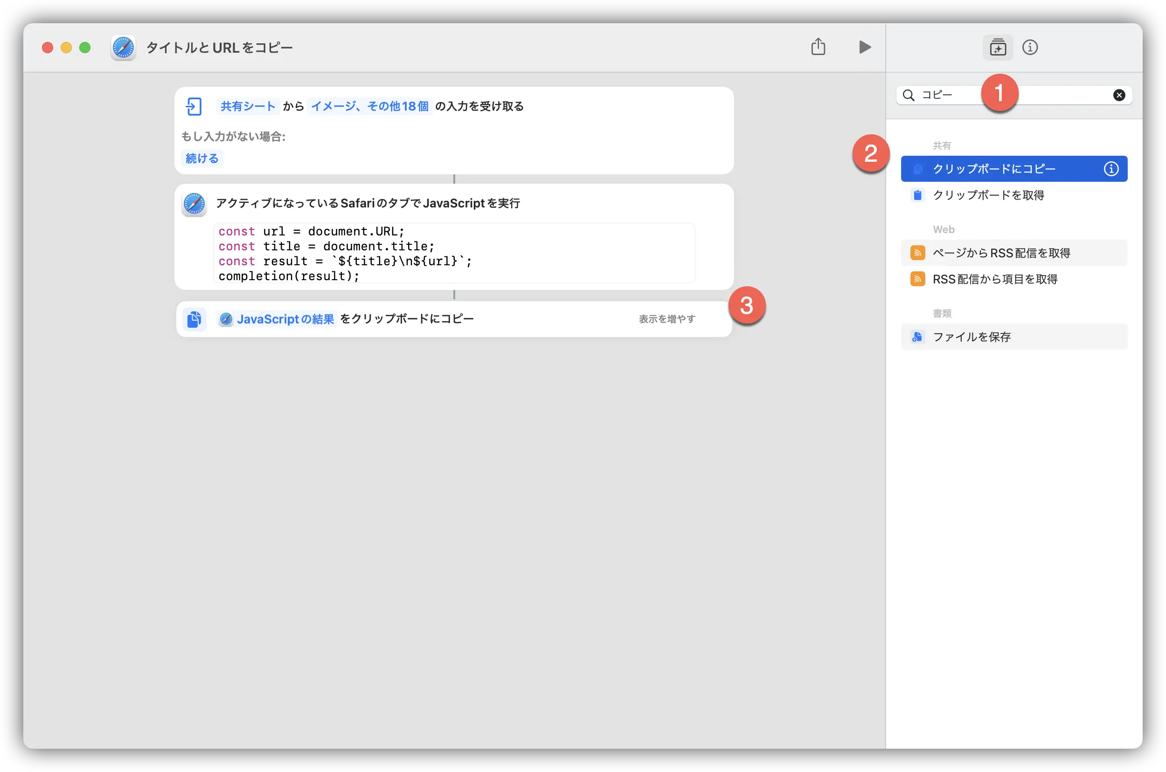1166x772 pixels.
Task: Open the 共有シート input source dropdown
Action: [247, 106]
